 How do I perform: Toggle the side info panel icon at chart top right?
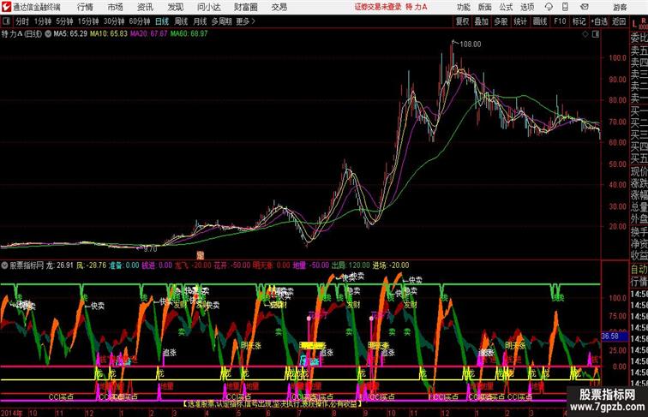(x=596, y=34)
